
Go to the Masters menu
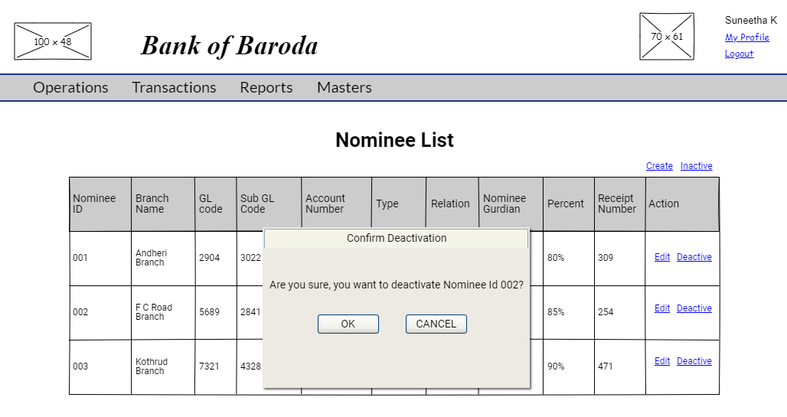pos(344,88)
